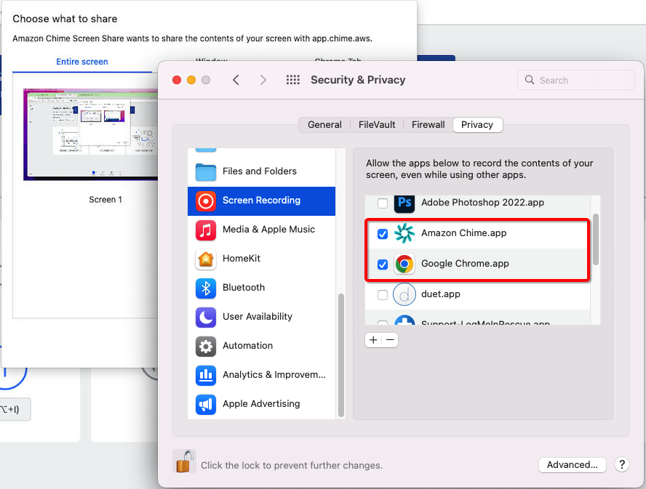
Task: Click the question mark help button
Action: point(622,465)
